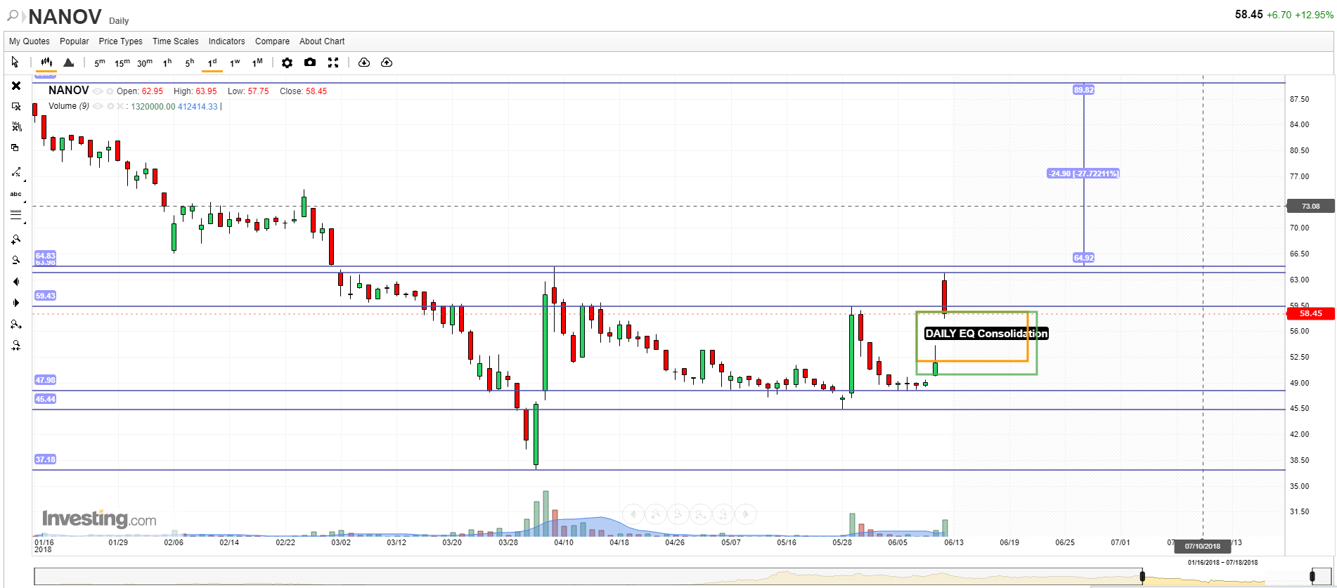Viewport: 1337px width, 588px height.
Task: Click the overlapping squares sidebar icon
Action: click(15, 148)
